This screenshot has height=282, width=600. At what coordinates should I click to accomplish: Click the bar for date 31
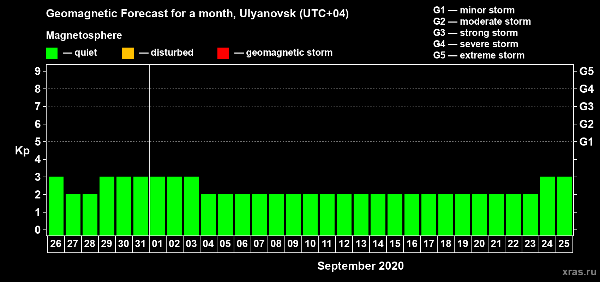click(x=141, y=206)
